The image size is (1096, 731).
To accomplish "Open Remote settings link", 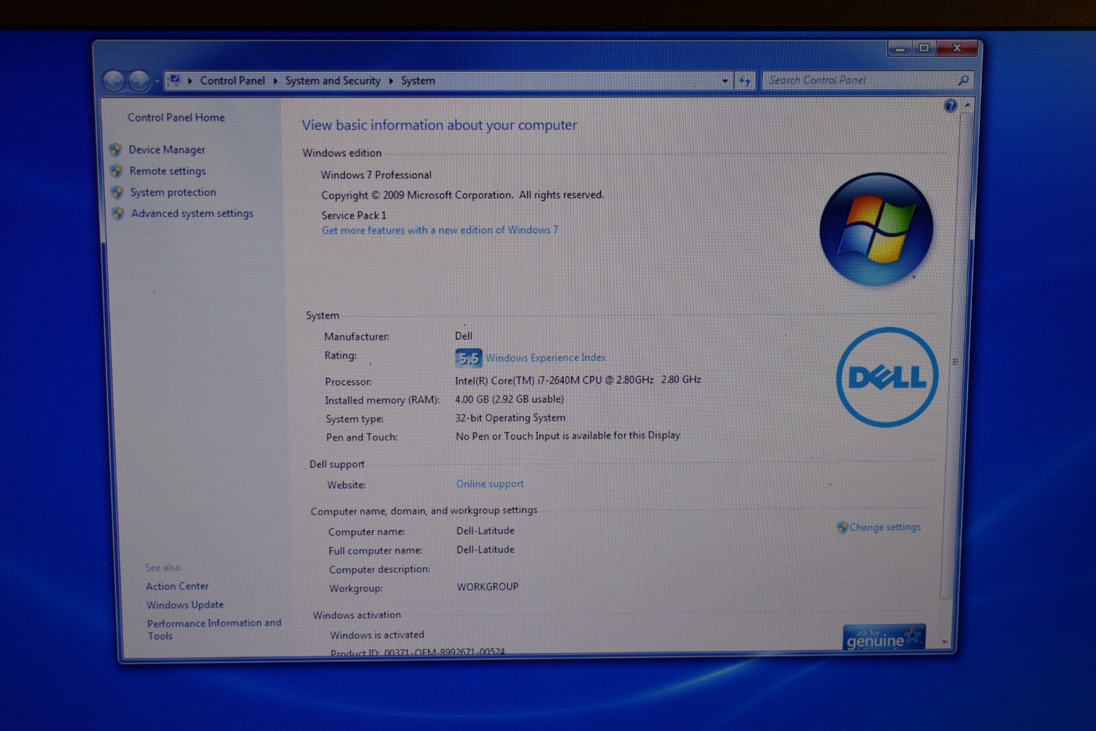I will (168, 171).
